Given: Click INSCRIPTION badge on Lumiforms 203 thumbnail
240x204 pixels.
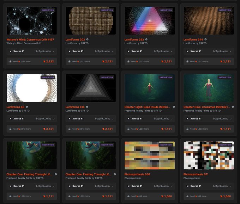Looking at the screenshot, I should (x=107, y=10).
